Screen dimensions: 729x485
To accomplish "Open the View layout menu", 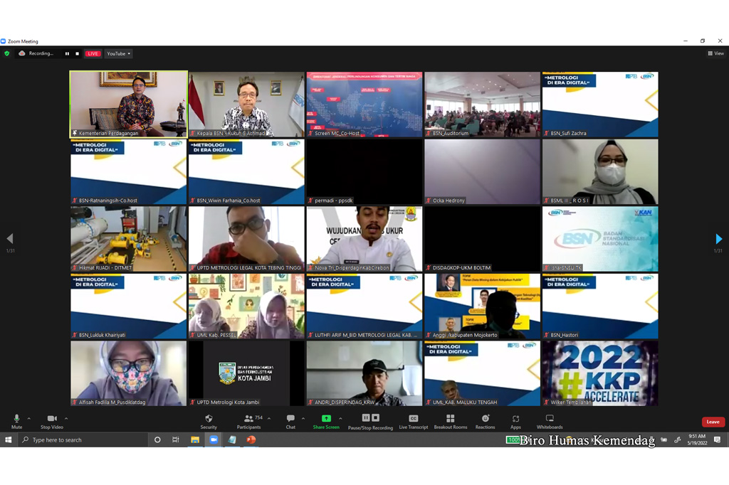I will click(x=715, y=53).
